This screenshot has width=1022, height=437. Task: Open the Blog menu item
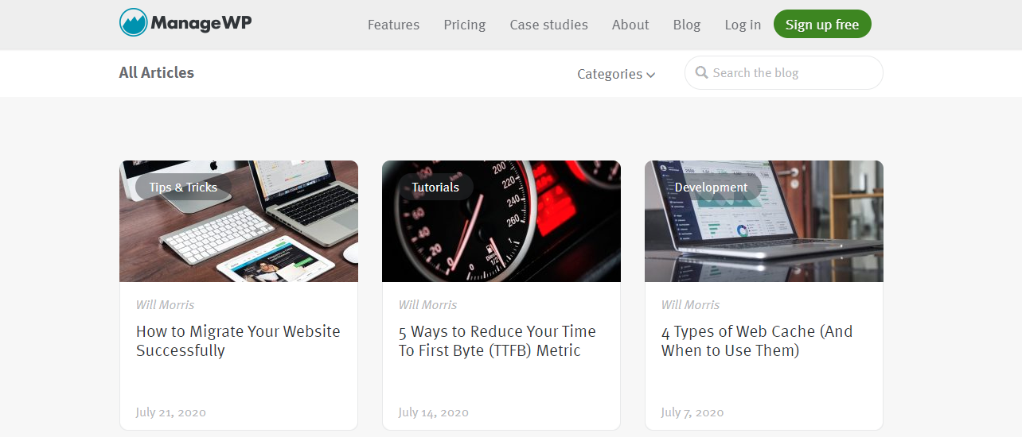(x=687, y=25)
